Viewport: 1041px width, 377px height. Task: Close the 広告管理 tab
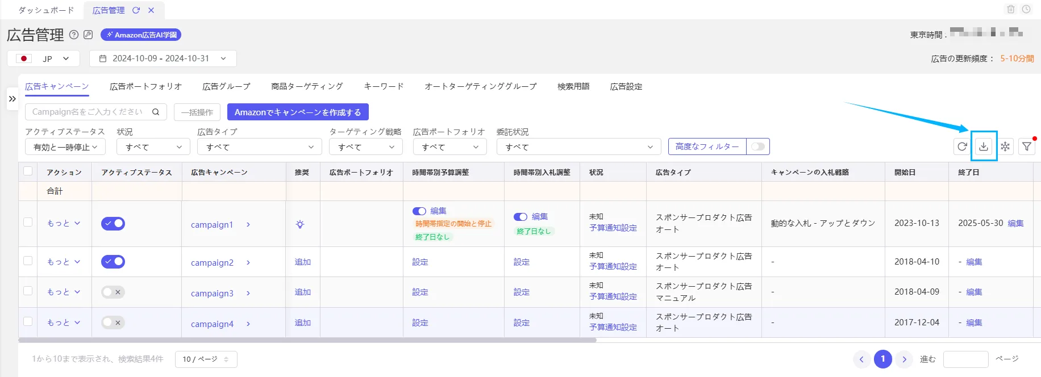point(151,10)
